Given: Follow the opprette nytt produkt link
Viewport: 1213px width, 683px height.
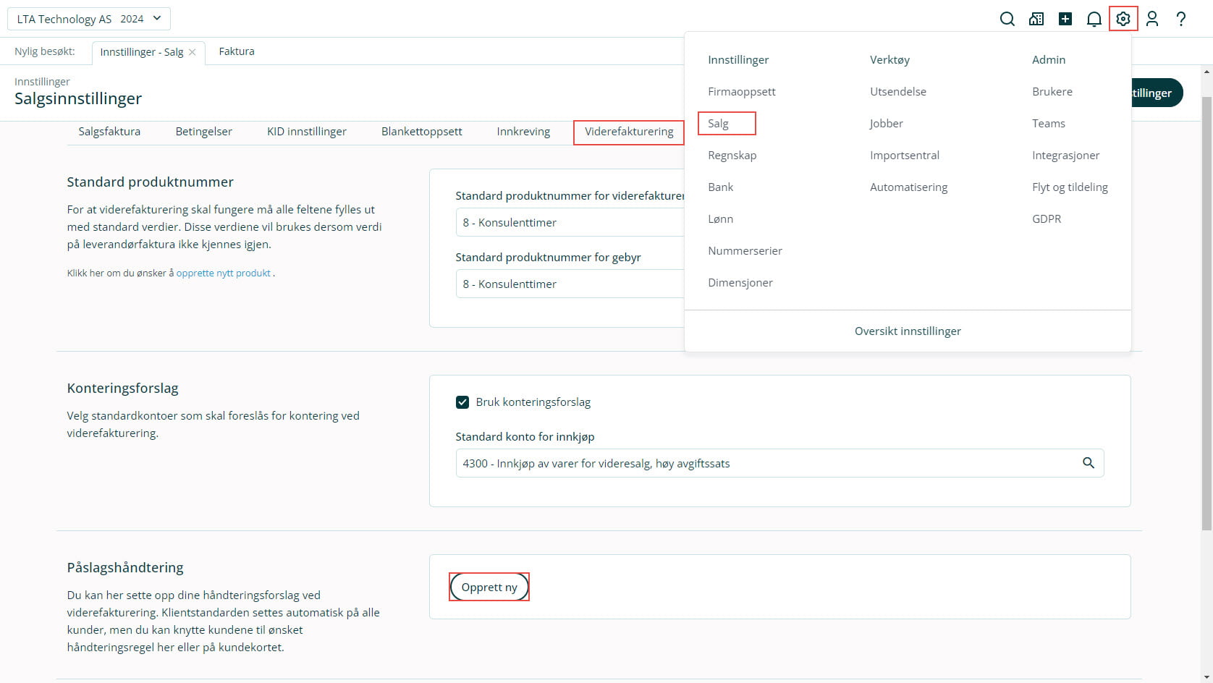Looking at the screenshot, I should tap(223, 273).
